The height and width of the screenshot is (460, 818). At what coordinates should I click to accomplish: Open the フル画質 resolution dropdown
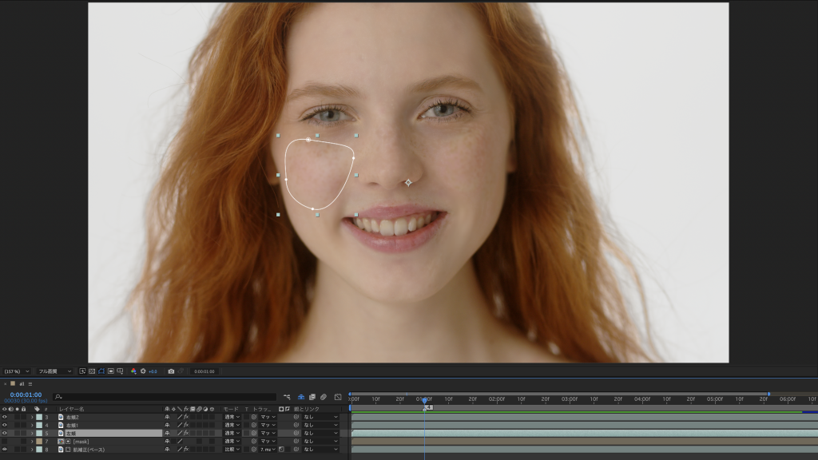tap(56, 371)
